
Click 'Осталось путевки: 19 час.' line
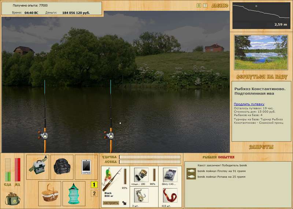tap(253, 108)
